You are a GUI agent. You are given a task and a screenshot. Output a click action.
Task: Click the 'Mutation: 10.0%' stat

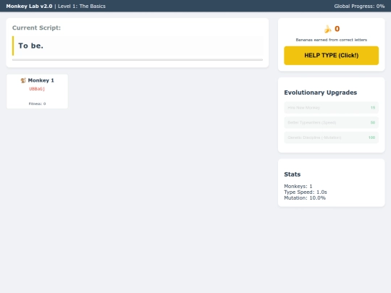click(x=305, y=198)
